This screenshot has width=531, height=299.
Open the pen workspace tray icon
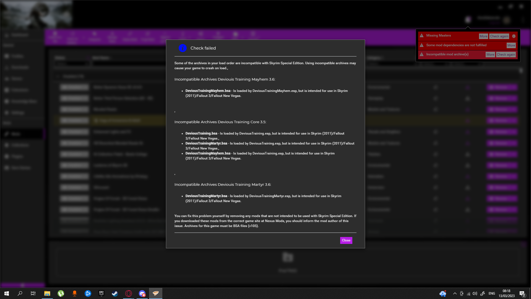[483, 293]
